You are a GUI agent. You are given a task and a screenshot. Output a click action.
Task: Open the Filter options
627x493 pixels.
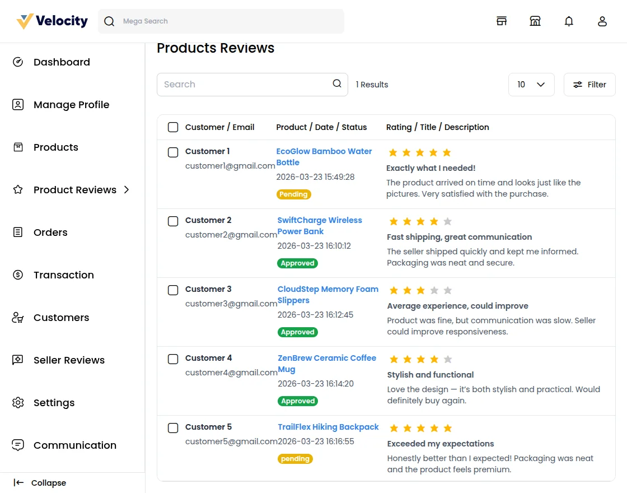click(589, 84)
